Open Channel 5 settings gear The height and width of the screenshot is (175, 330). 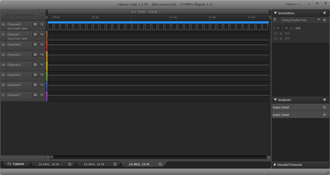pyautogui.click(x=35, y=75)
